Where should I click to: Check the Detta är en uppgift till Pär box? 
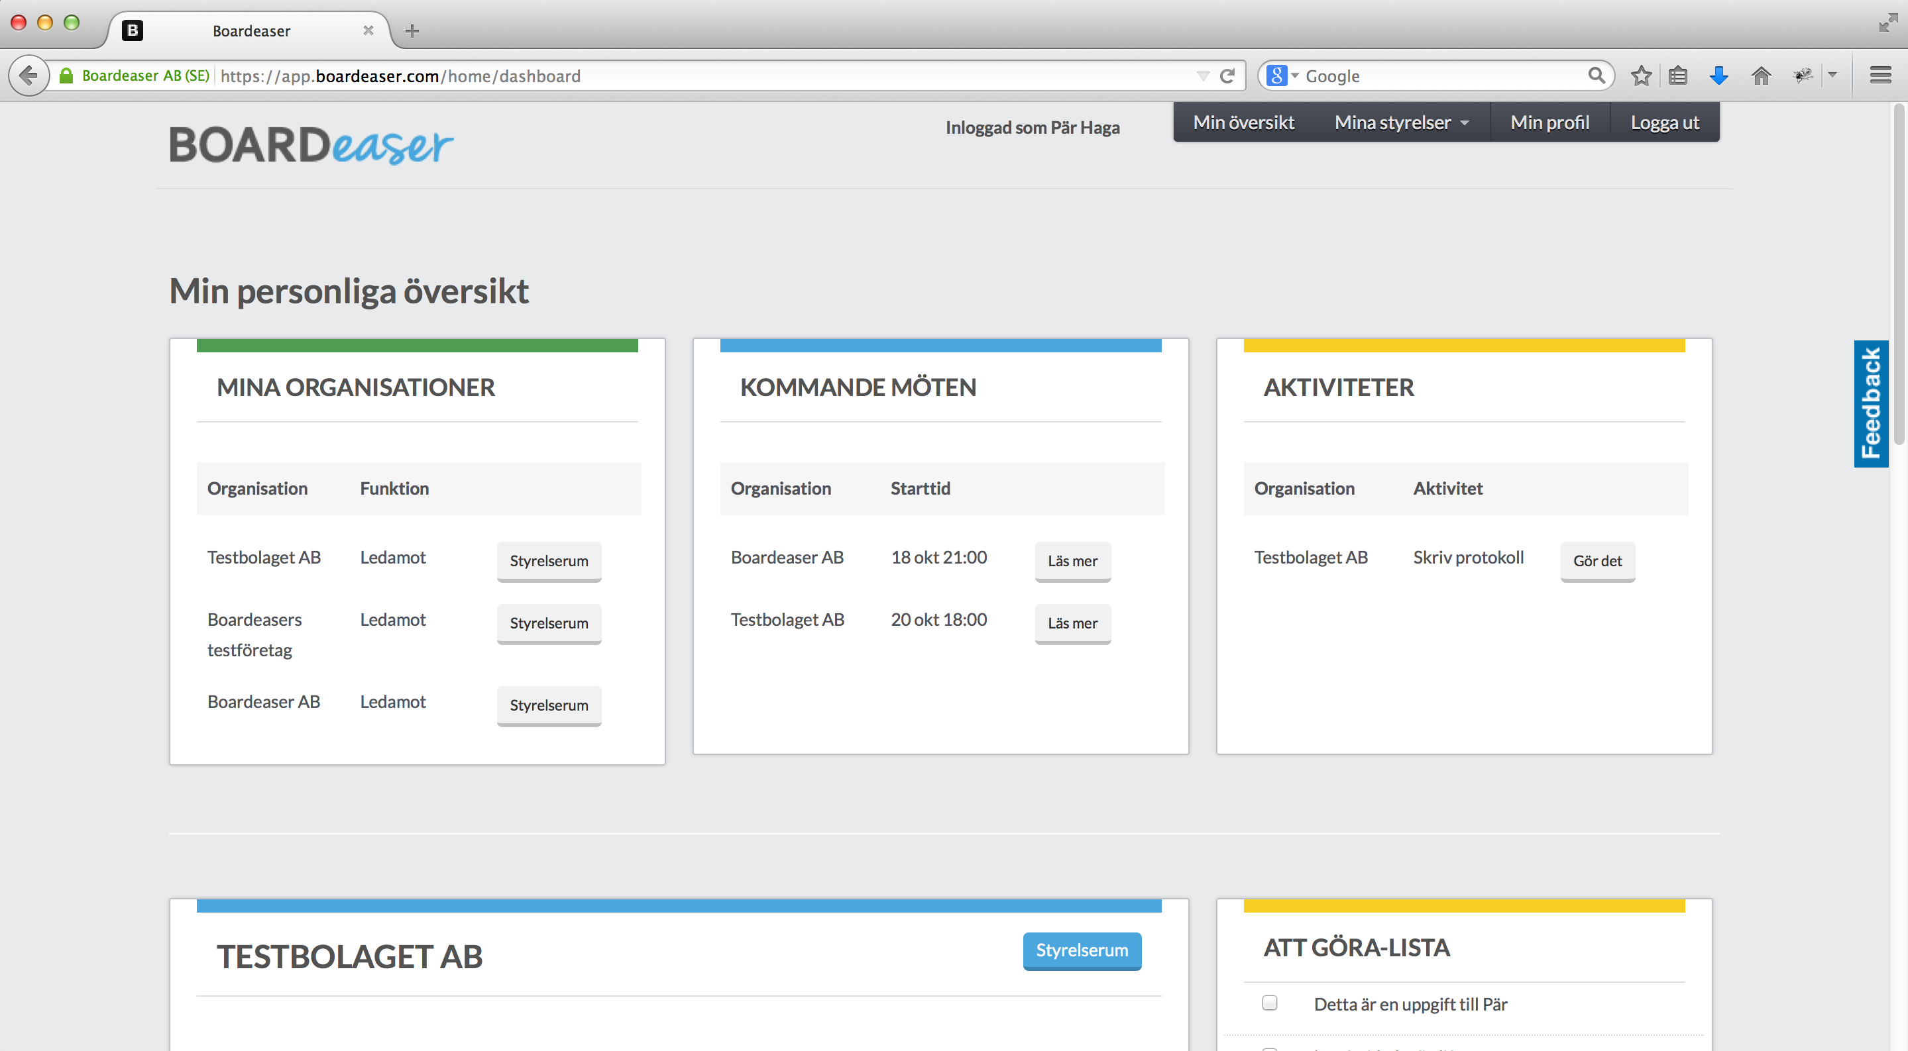tap(1270, 1003)
